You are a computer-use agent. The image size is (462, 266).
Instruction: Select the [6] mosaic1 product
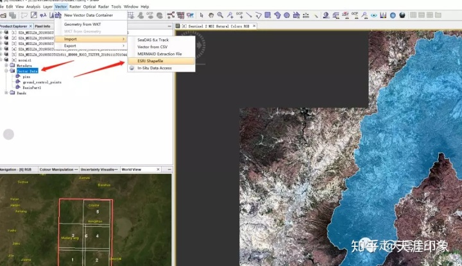point(21,60)
